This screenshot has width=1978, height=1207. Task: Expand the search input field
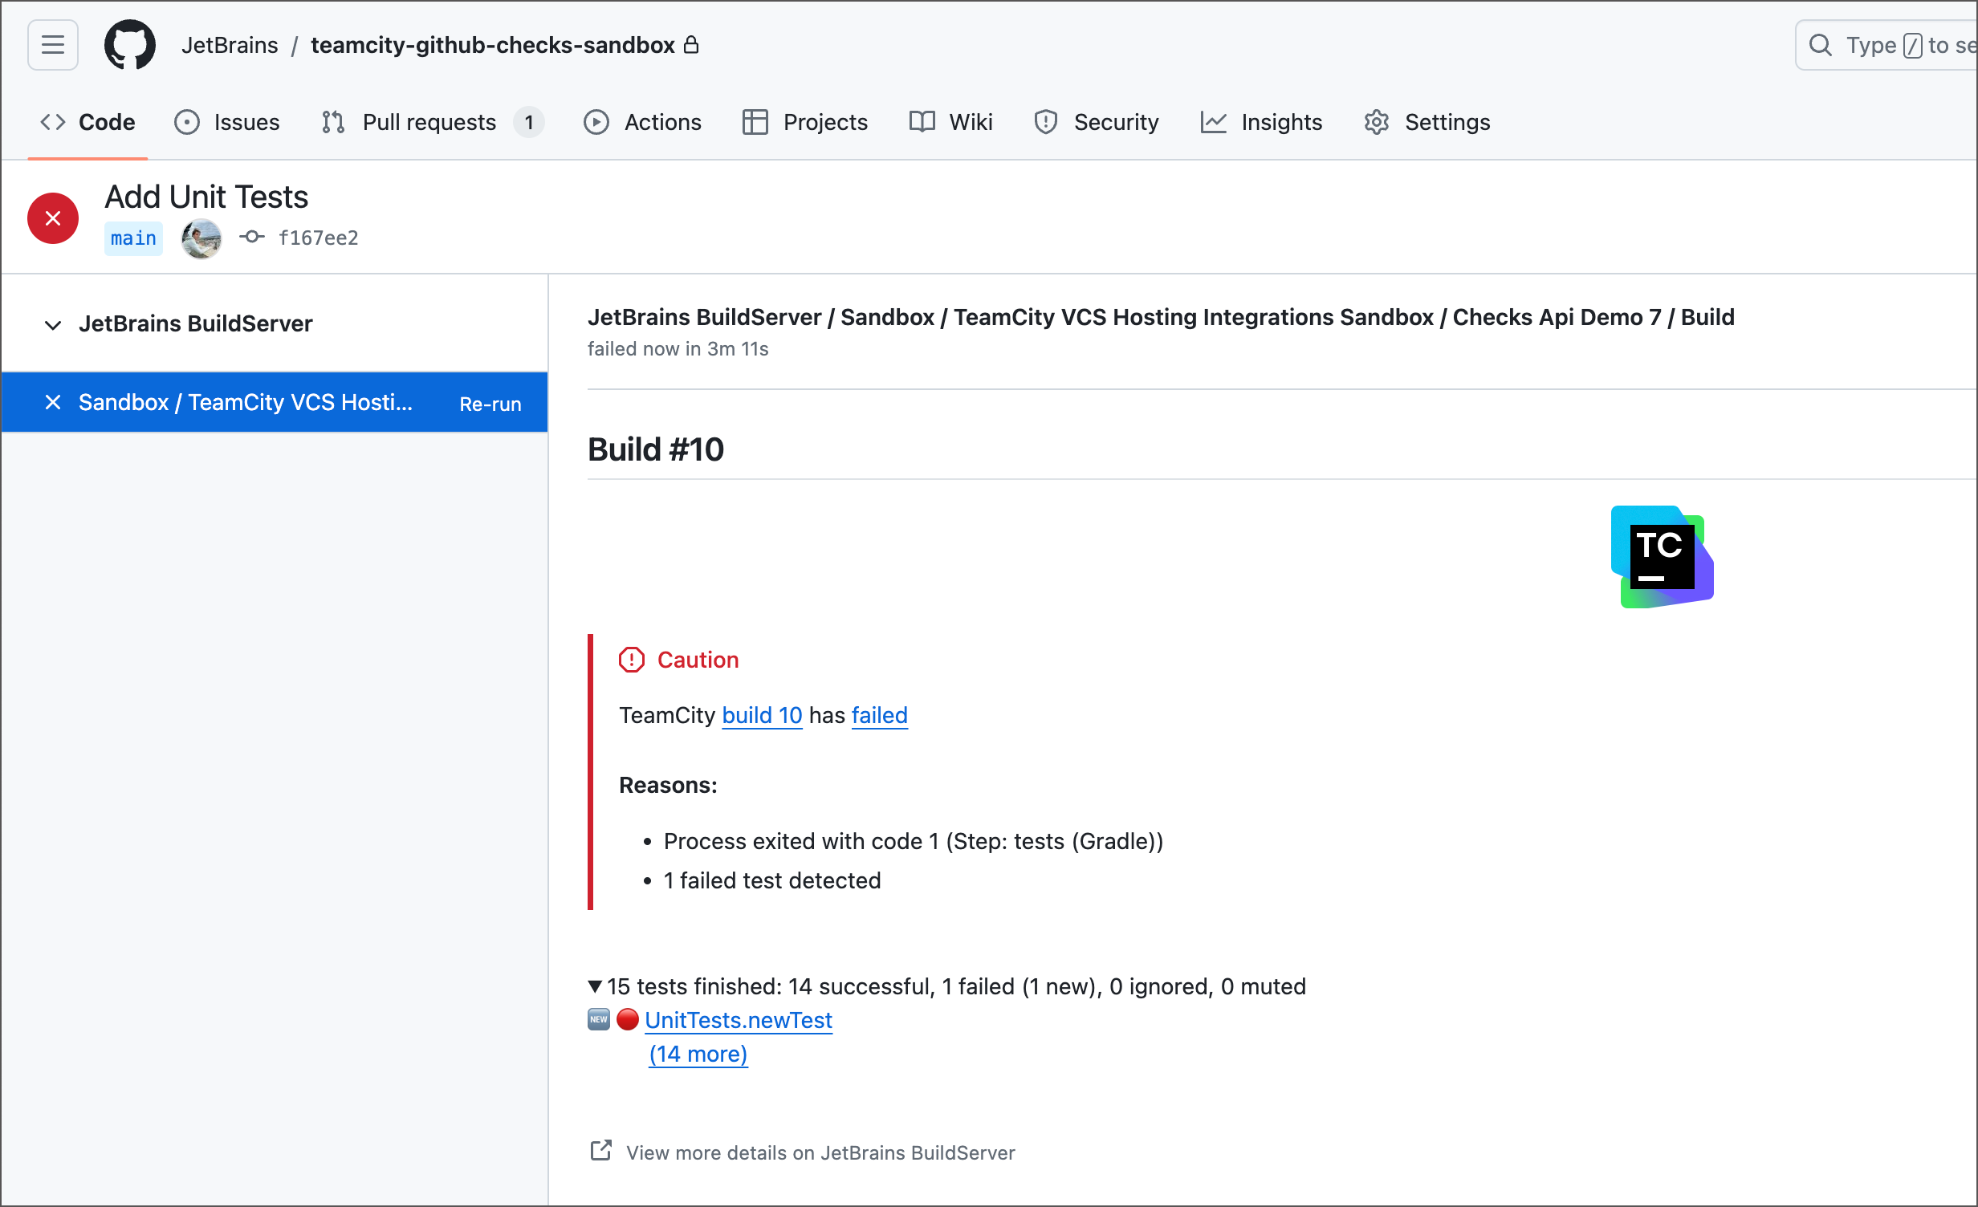click(1886, 45)
